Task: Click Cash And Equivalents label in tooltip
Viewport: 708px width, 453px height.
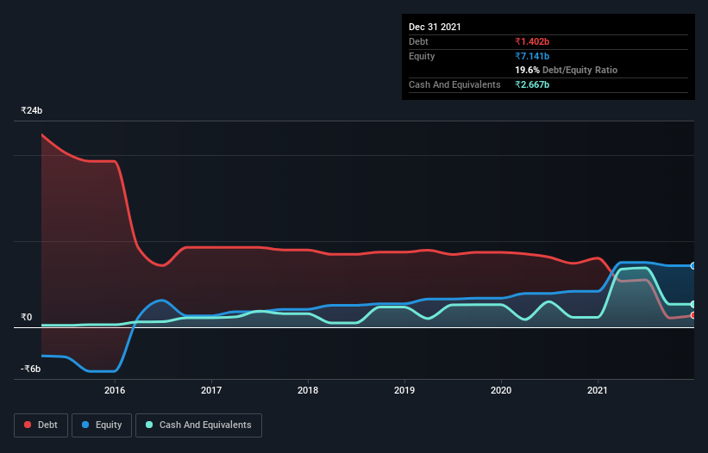Action: [454, 84]
